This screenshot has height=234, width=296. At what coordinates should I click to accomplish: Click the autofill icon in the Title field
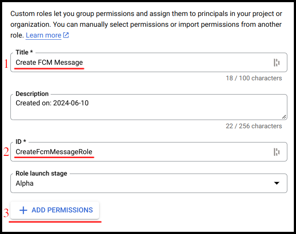pos(277,63)
